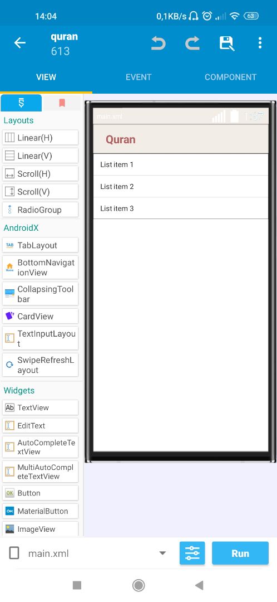Viewport: 277px width, 602px height.
Task: Open the view properties sliders button
Action: click(x=192, y=554)
